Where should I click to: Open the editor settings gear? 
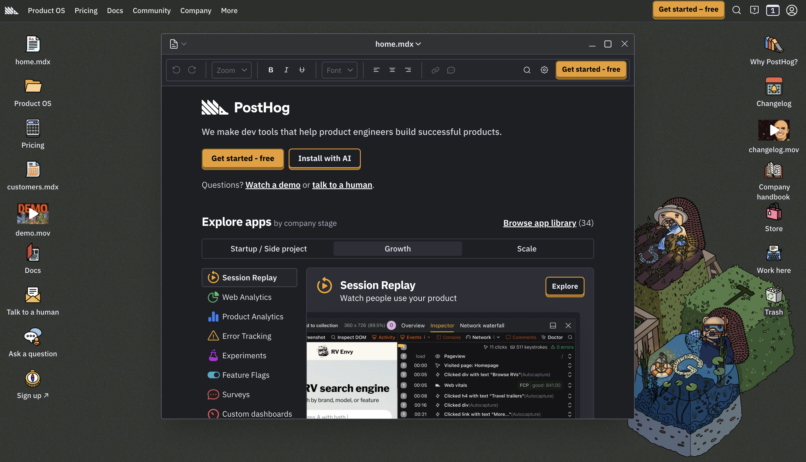(544, 70)
